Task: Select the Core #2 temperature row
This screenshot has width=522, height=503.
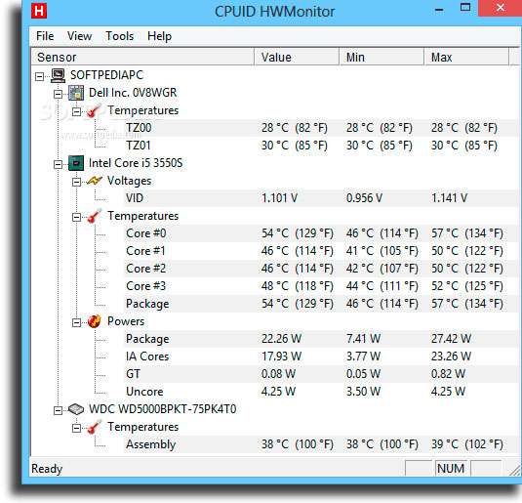Action: tap(321, 269)
